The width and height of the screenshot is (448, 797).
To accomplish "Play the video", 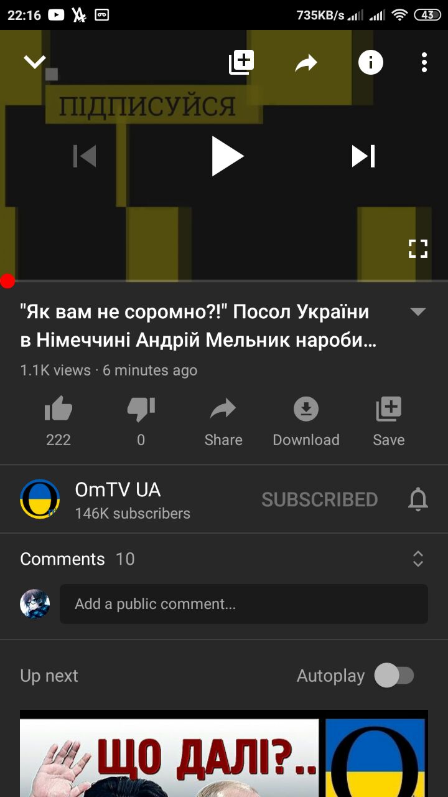I will click(x=226, y=156).
